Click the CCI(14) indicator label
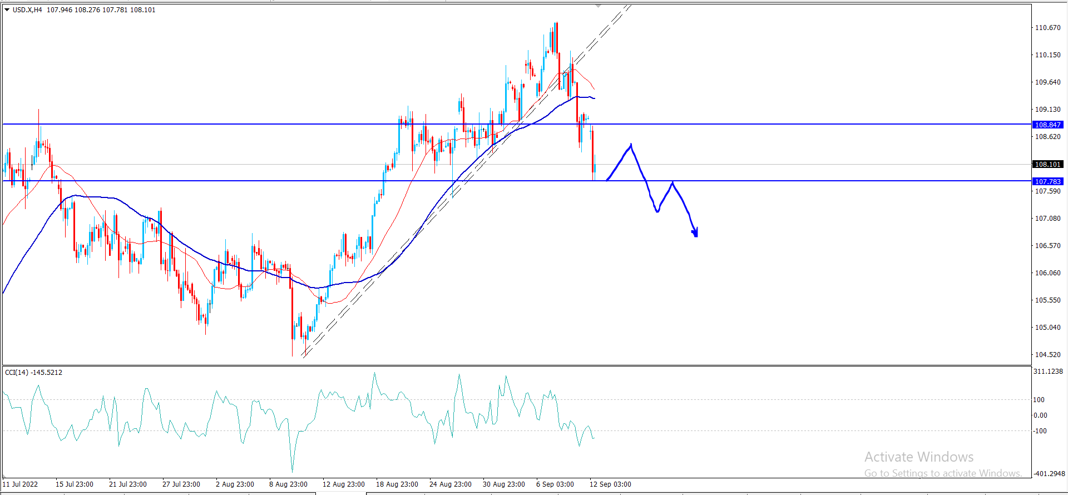Image resolution: width=1068 pixels, height=495 pixels. (33, 373)
